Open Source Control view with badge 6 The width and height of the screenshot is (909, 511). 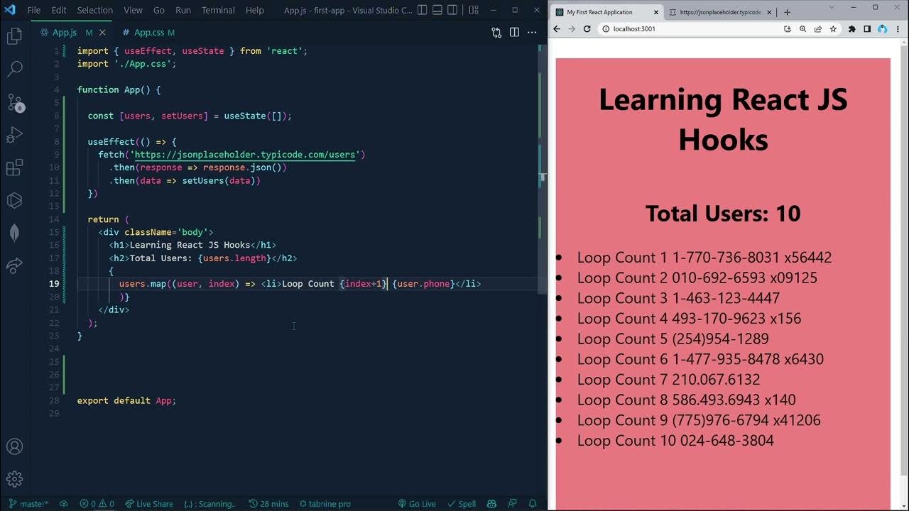14,102
